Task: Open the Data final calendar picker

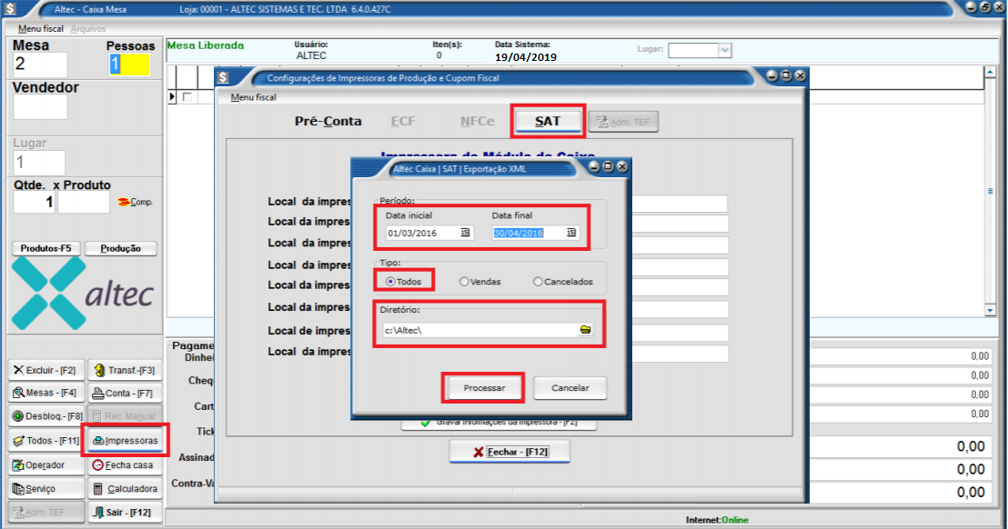Action: (x=570, y=233)
